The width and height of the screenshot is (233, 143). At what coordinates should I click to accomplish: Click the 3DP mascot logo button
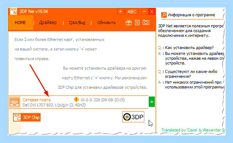pyautogui.click(x=133, y=117)
